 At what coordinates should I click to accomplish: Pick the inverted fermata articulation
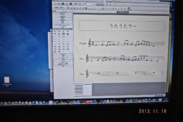tap(59, 31)
